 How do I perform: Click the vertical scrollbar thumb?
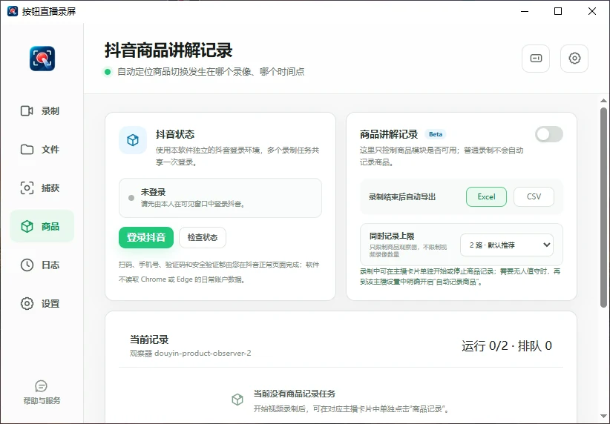pyautogui.click(x=603, y=207)
